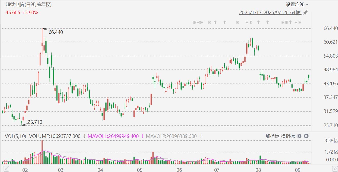Click the down arrow next to VOLUME value
The height and width of the screenshot is (172, 338).
[85, 136]
